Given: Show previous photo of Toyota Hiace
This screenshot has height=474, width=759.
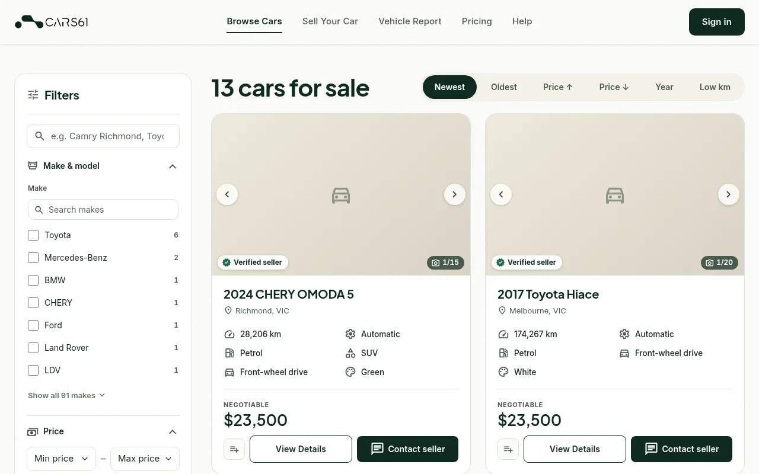Looking at the screenshot, I should (x=501, y=194).
